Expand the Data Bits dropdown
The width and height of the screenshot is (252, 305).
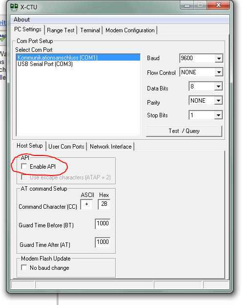(218, 87)
